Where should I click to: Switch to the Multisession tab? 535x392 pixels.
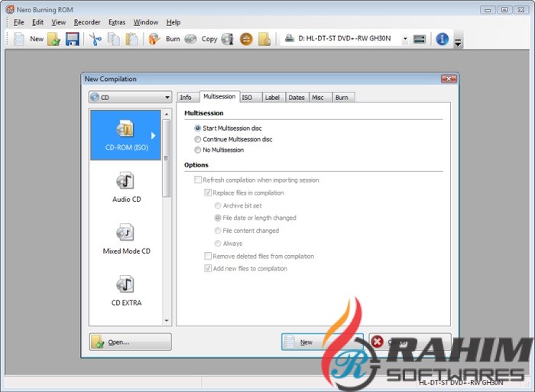click(219, 96)
